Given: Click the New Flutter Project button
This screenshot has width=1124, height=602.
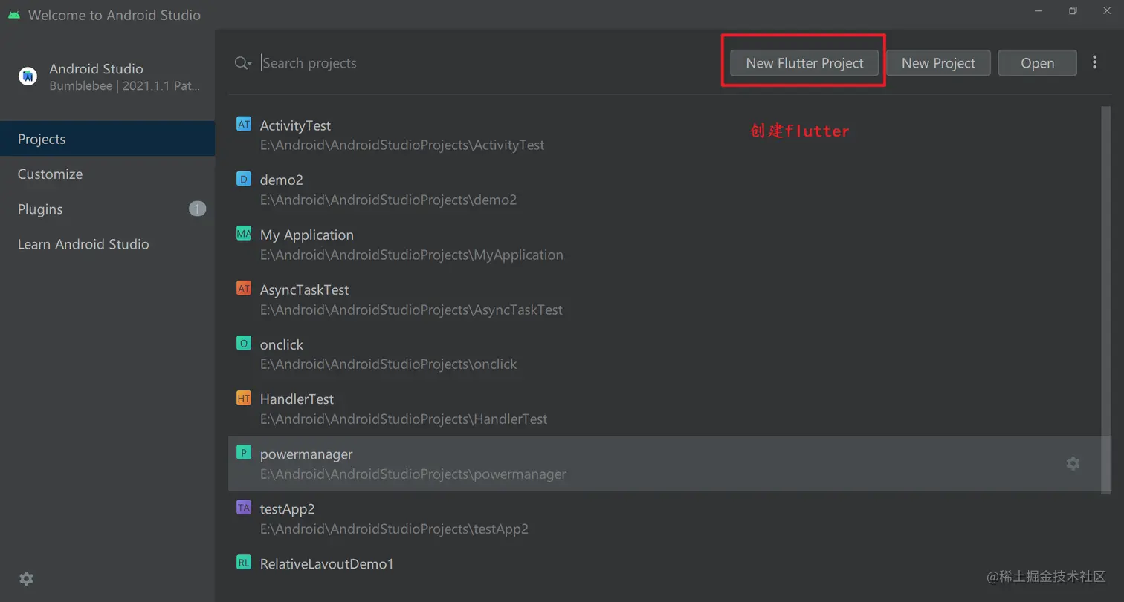Looking at the screenshot, I should [x=803, y=62].
